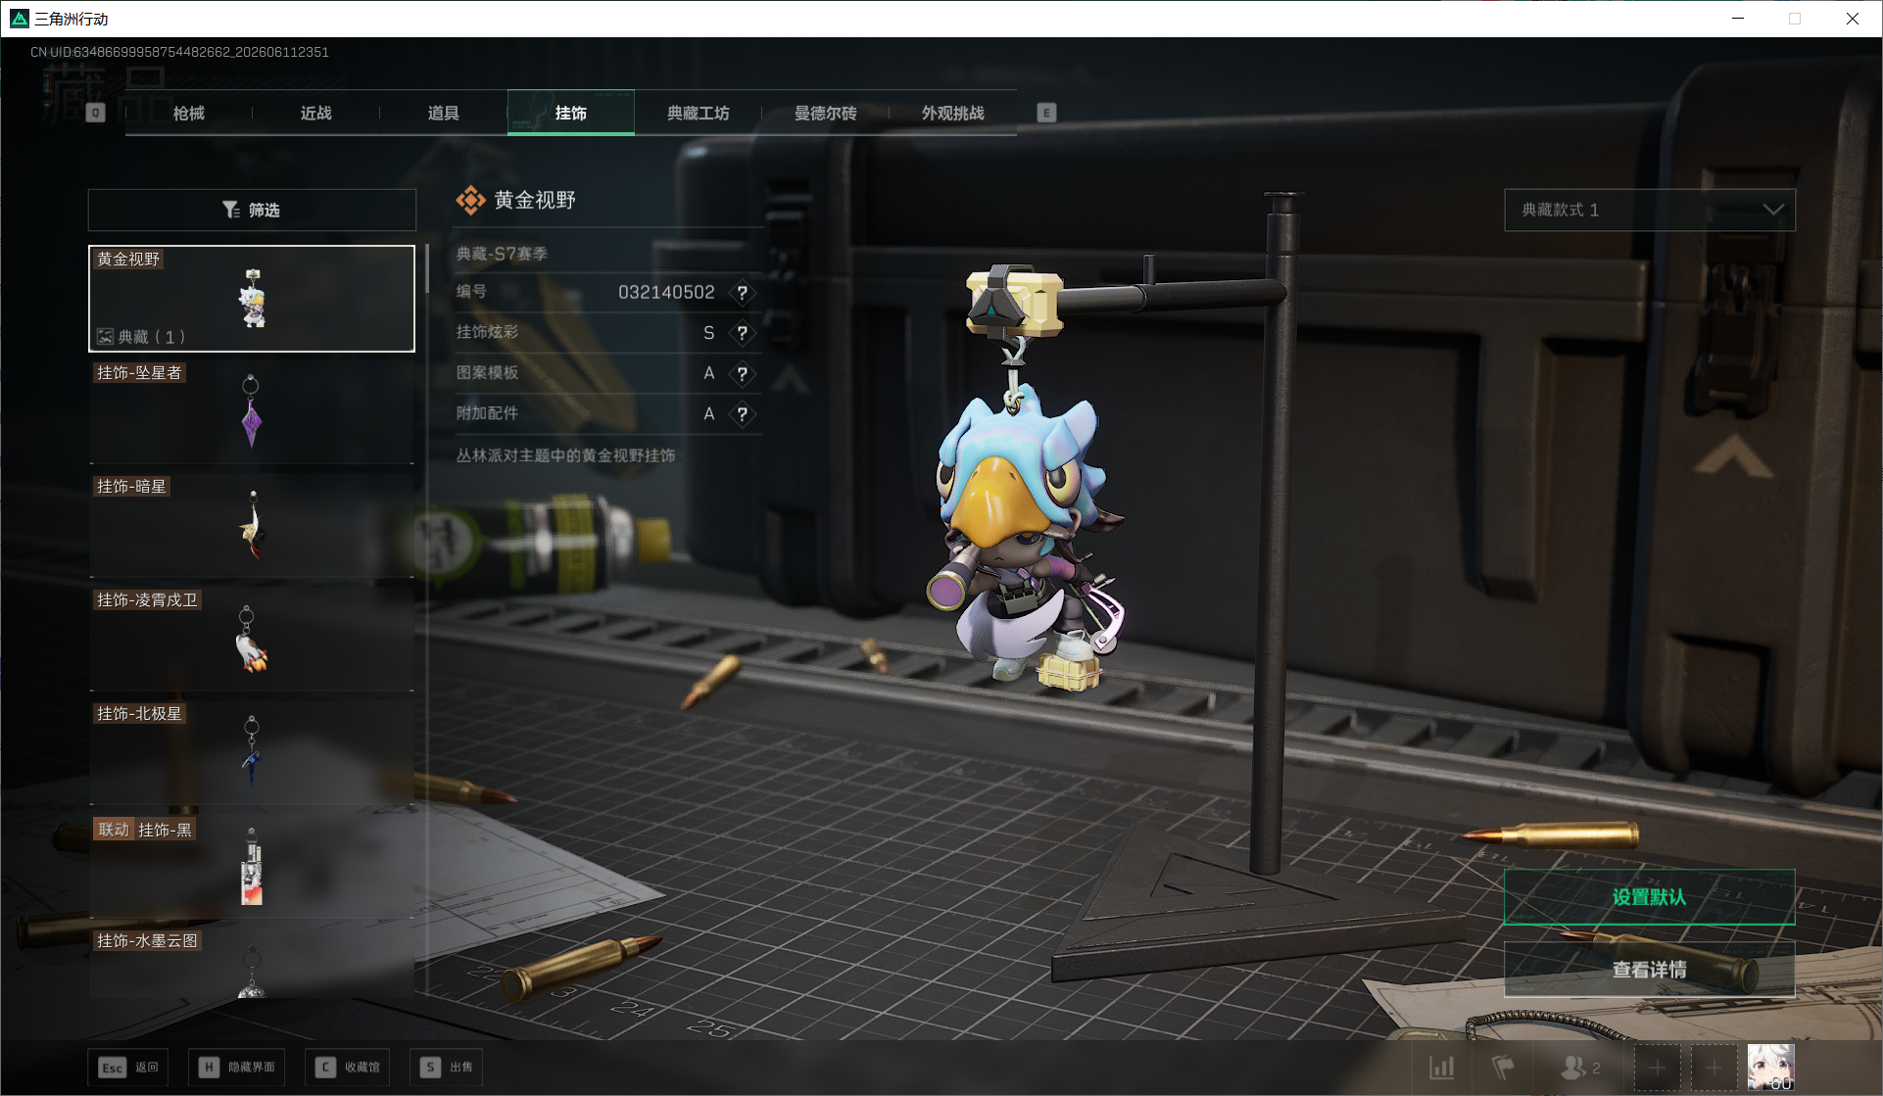Viewport: 1883px width, 1096px height.
Task: Open the 典藏工坊 tab
Action: click(699, 113)
